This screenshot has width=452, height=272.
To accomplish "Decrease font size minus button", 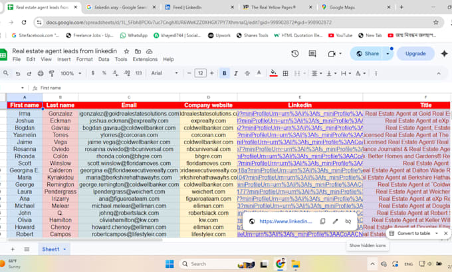I will pyautogui.click(x=189, y=73).
